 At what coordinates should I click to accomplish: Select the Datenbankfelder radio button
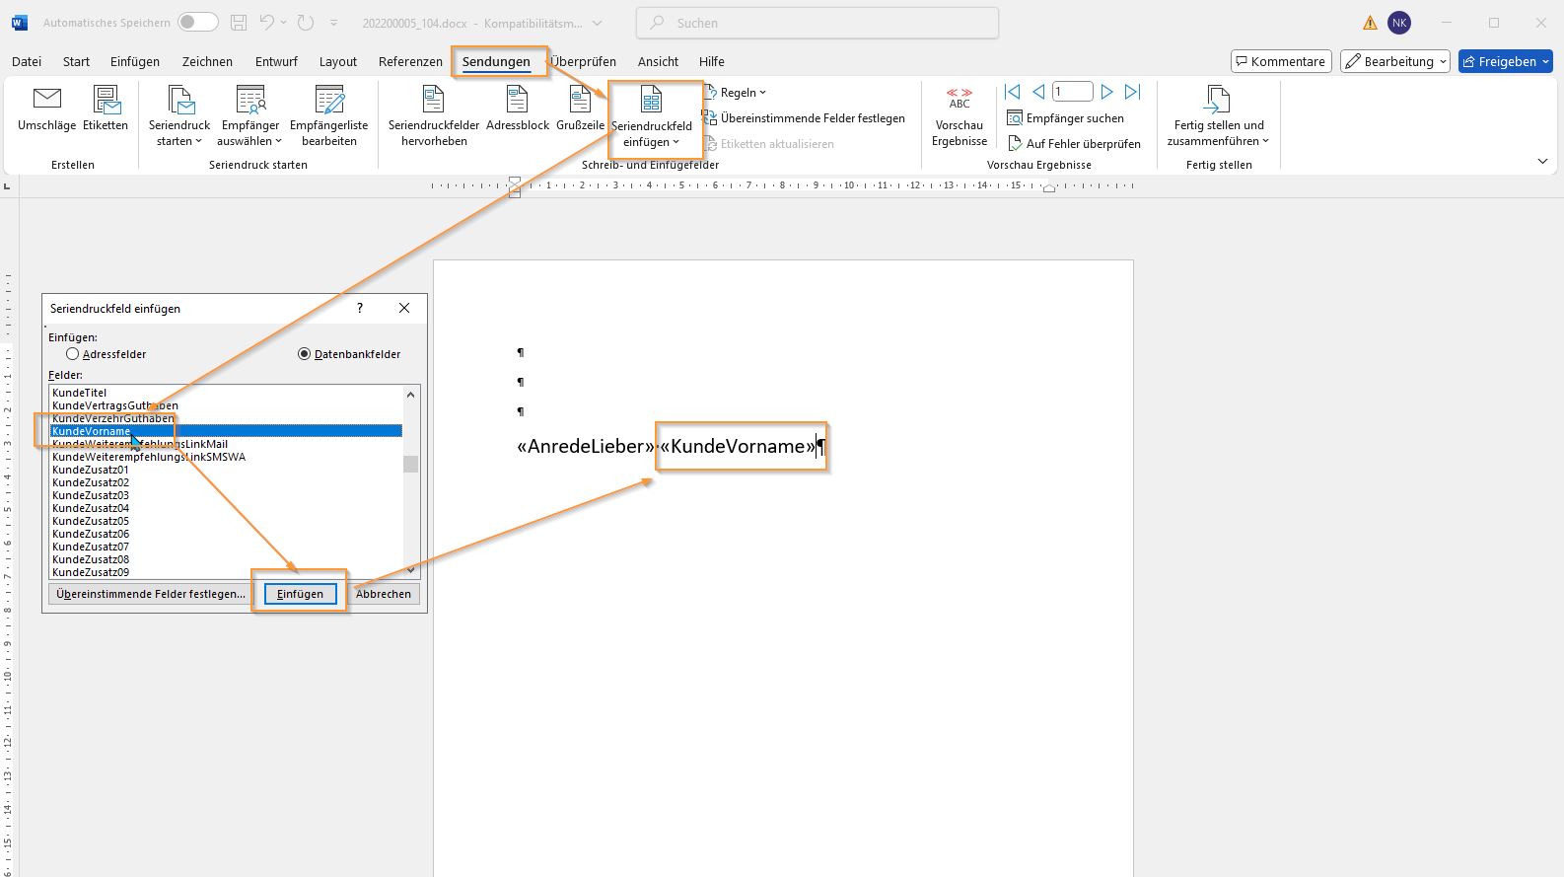click(304, 354)
